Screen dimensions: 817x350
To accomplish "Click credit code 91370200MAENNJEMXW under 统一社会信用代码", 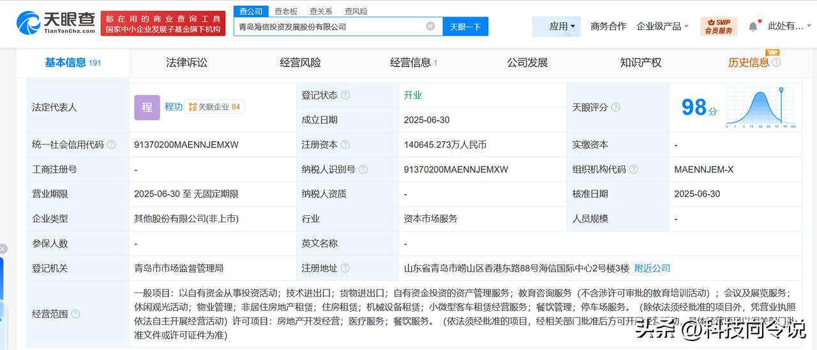I will (186, 145).
